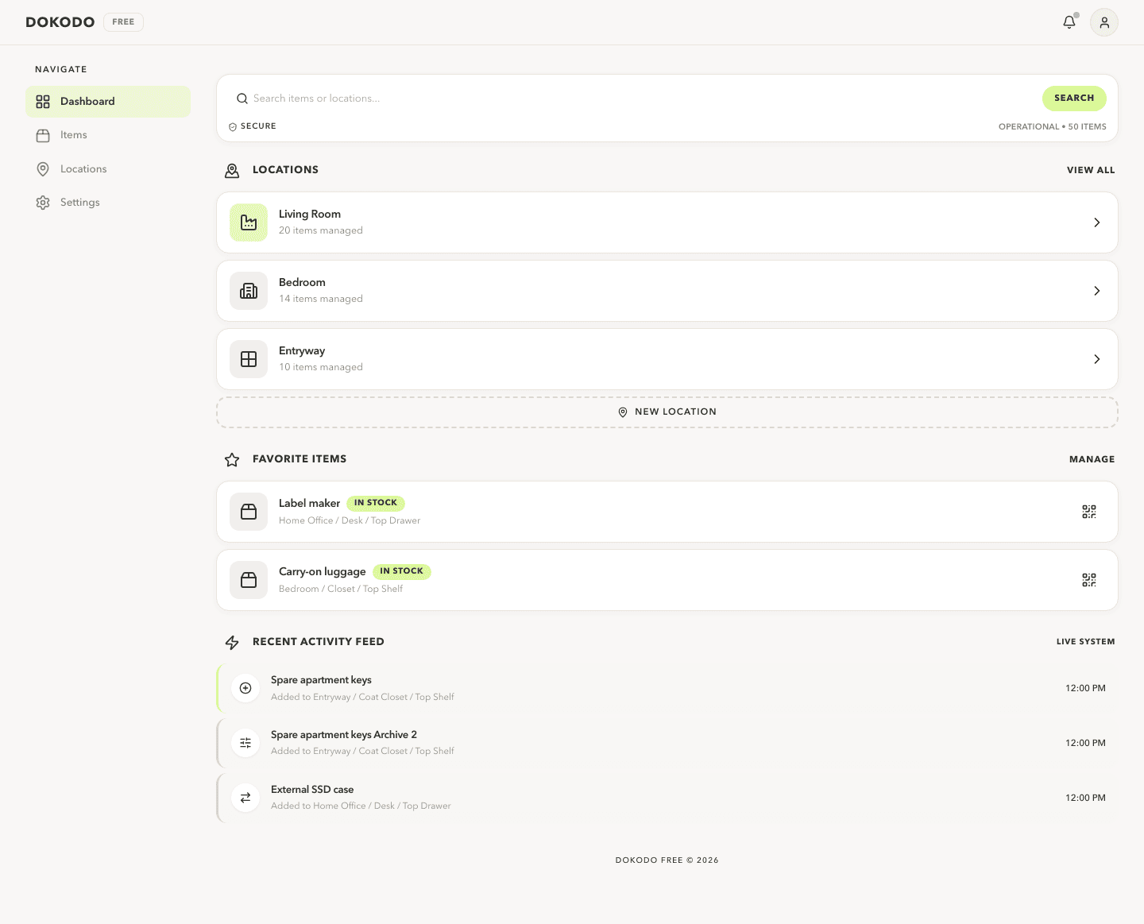Screen dimensions: 1144x924
Task: Select the Carry-on luggage item name
Action: tap(322, 572)
